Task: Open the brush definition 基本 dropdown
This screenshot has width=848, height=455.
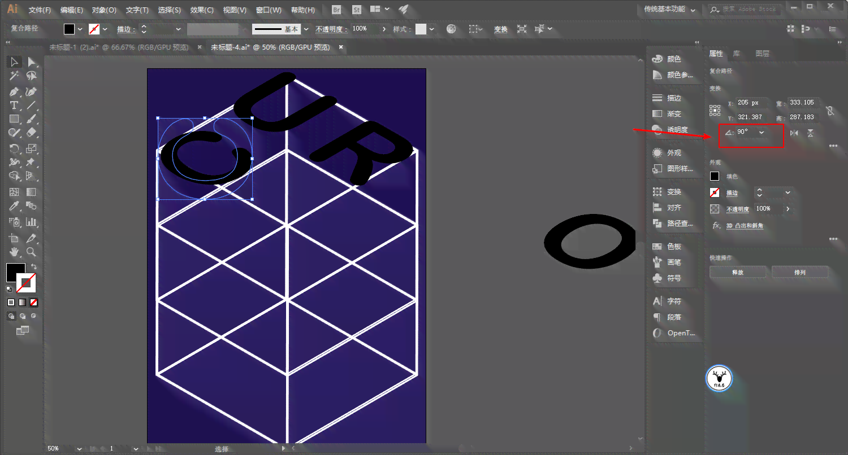Action: 306,29
